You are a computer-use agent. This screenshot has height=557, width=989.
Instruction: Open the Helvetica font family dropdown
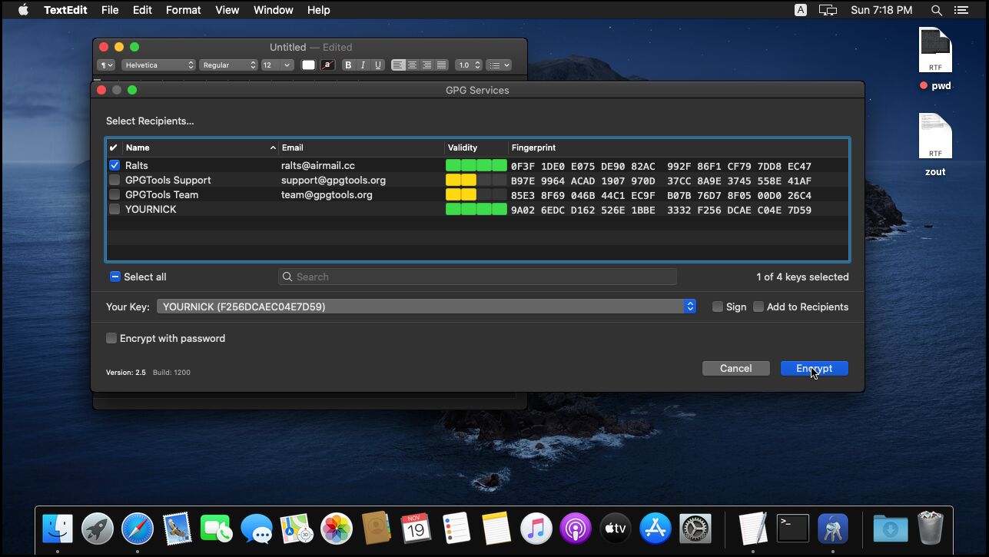(159, 65)
